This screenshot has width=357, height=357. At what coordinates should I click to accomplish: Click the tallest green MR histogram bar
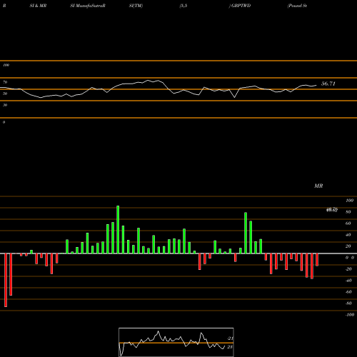pyautogui.click(x=118, y=229)
